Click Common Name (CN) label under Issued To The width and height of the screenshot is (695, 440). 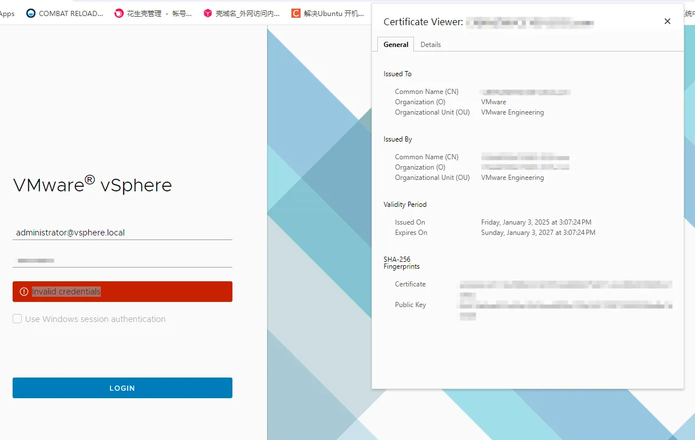(427, 92)
